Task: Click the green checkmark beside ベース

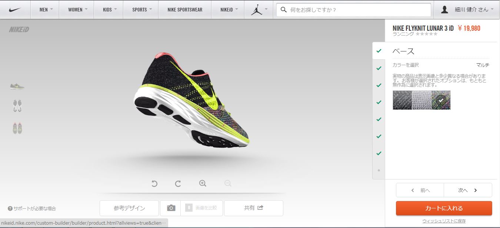Action: pyautogui.click(x=379, y=51)
